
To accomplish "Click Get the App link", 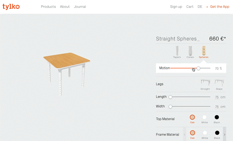I will (x=219, y=7).
